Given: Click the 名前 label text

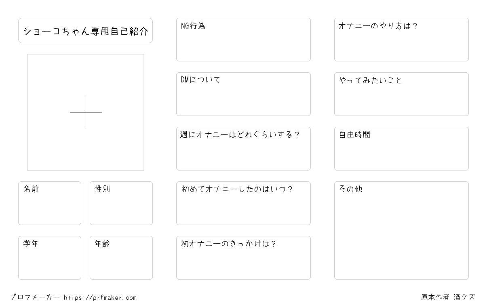Looking at the screenshot, I should [x=31, y=189].
